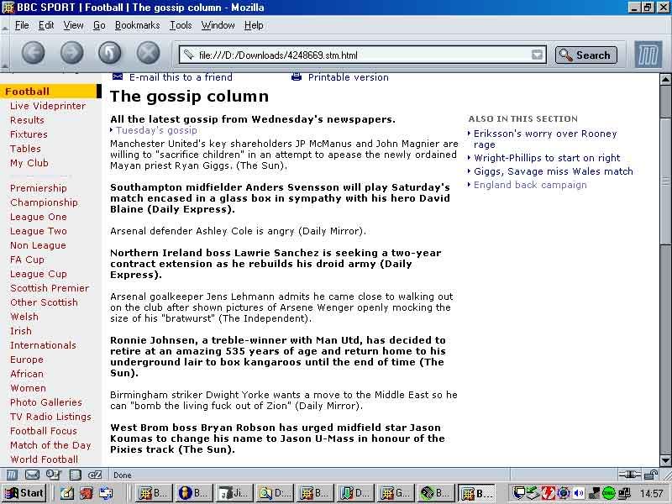Open the Help menu
This screenshot has width=672, height=504.
(x=254, y=25)
